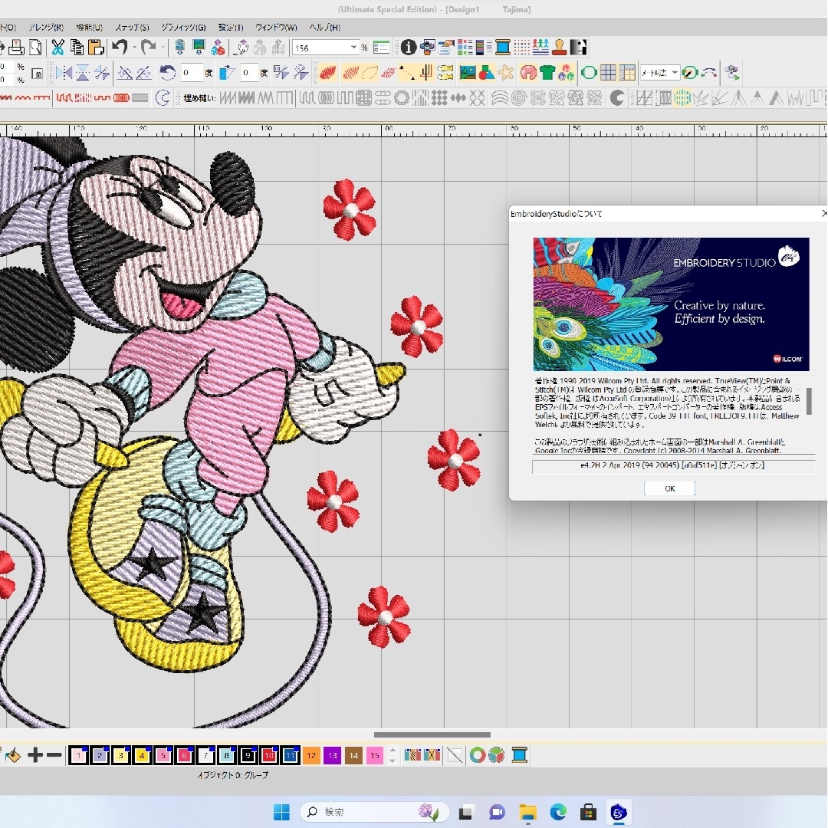
Task: Click the picture/landscape image icon
Action: 468,72
